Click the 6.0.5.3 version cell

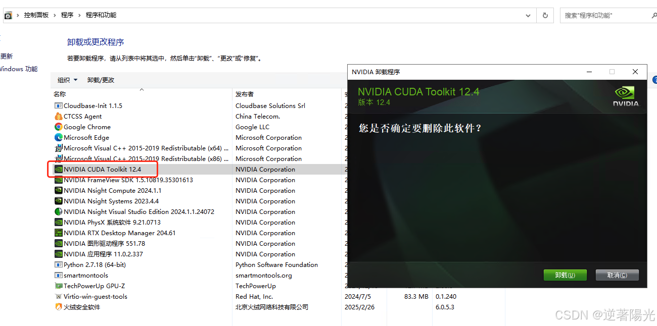click(445, 307)
